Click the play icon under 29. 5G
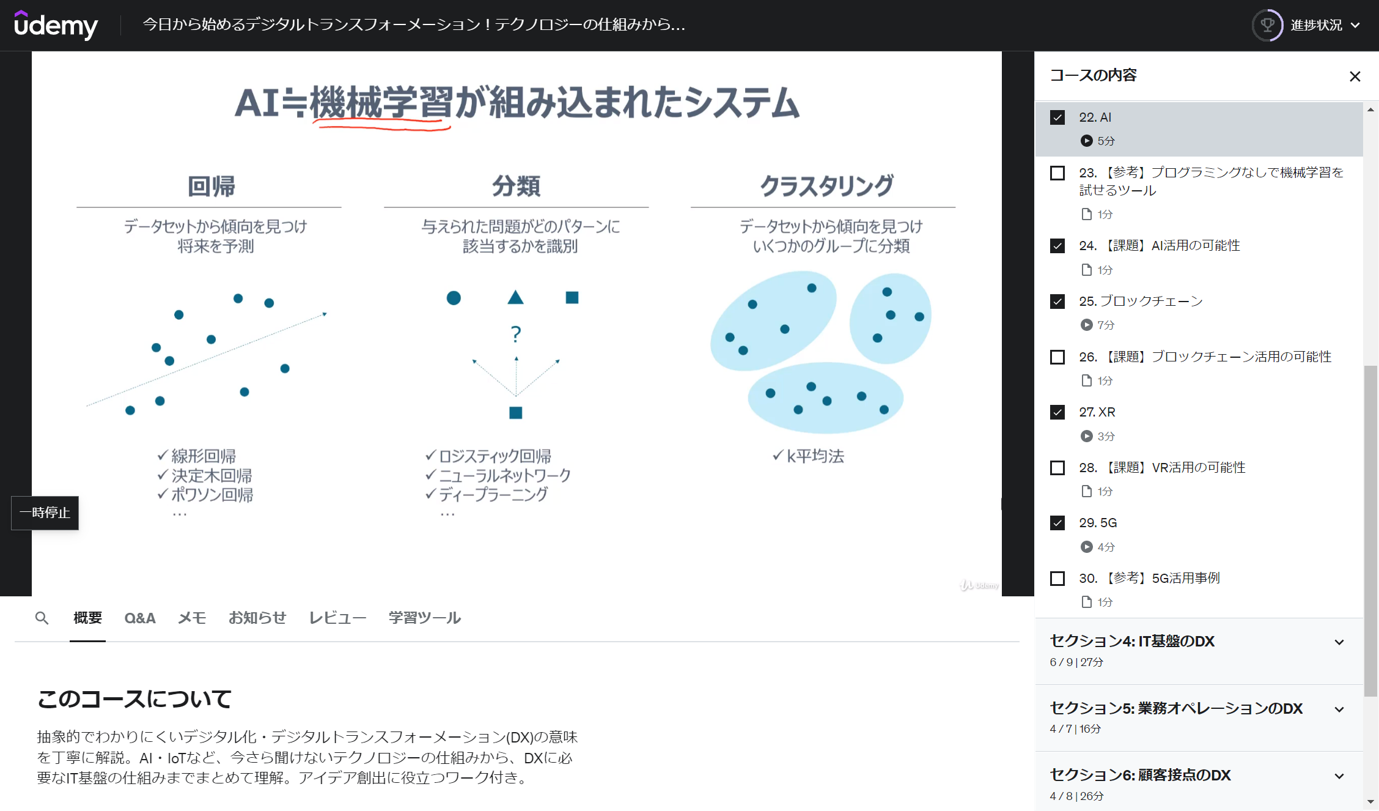 tap(1087, 547)
